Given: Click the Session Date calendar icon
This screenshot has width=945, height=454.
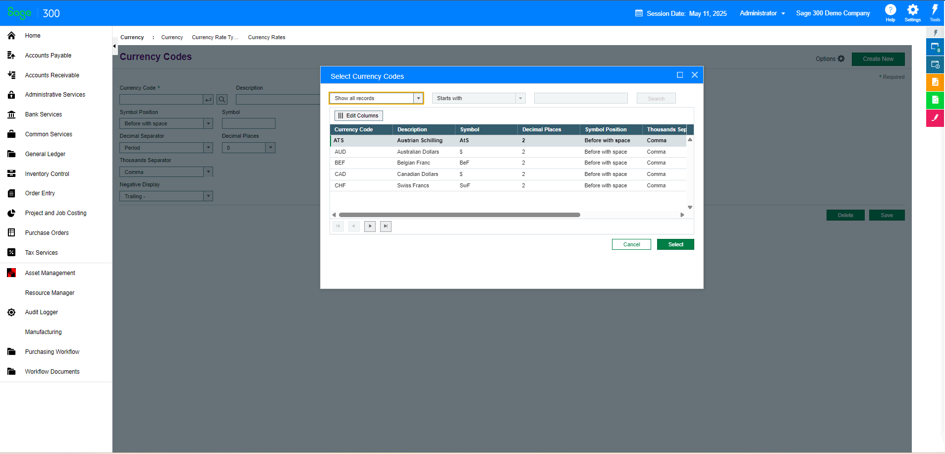Looking at the screenshot, I should (639, 13).
